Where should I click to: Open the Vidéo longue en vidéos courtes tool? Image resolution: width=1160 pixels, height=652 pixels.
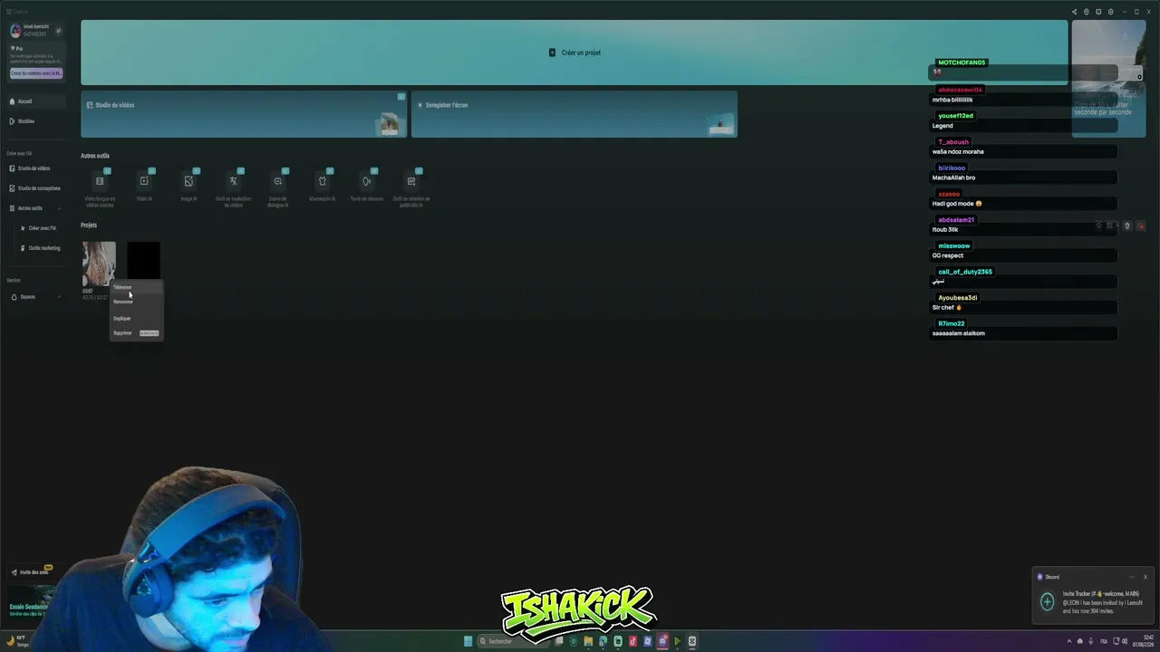[x=100, y=187]
